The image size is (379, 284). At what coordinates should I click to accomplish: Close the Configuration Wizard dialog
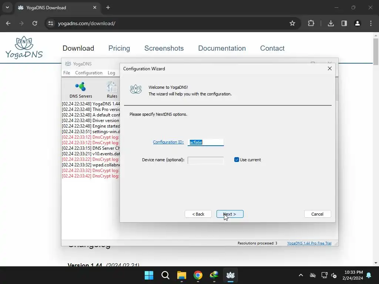(x=330, y=68)
